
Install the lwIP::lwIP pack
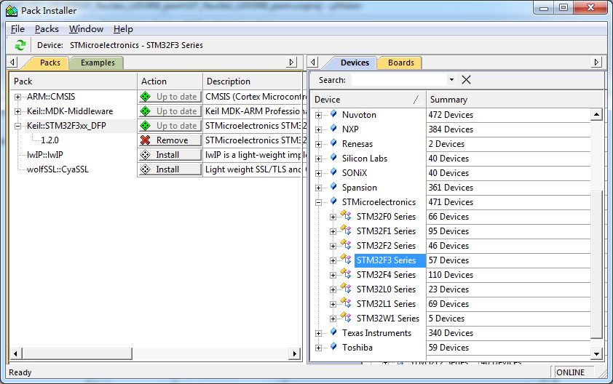pos(170,155)
